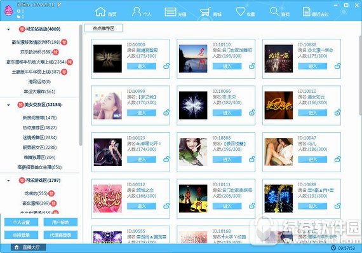Image resolution: width=362 pixels, height=253 pixels.
Task: Open 欢乐欧洲杯(589) in sidebar
Action: pyautogui.click(x=36, y=52)
